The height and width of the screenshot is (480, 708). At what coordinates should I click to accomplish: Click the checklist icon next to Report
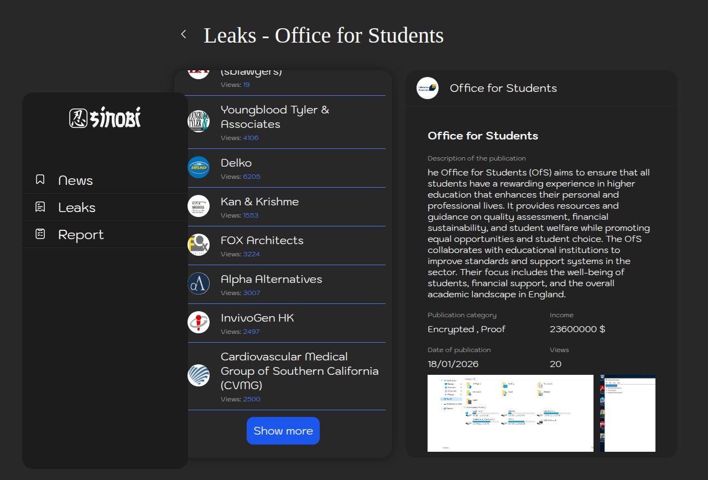tap(40, 234)
